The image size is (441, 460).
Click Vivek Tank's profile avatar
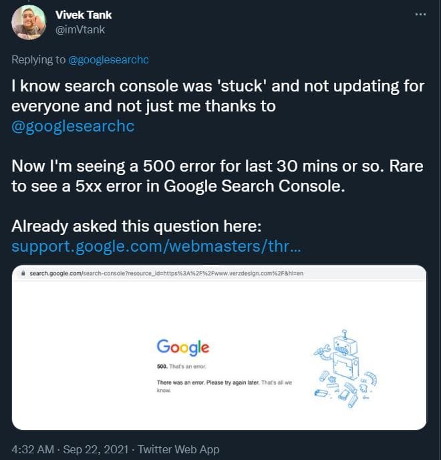[29, 23]
